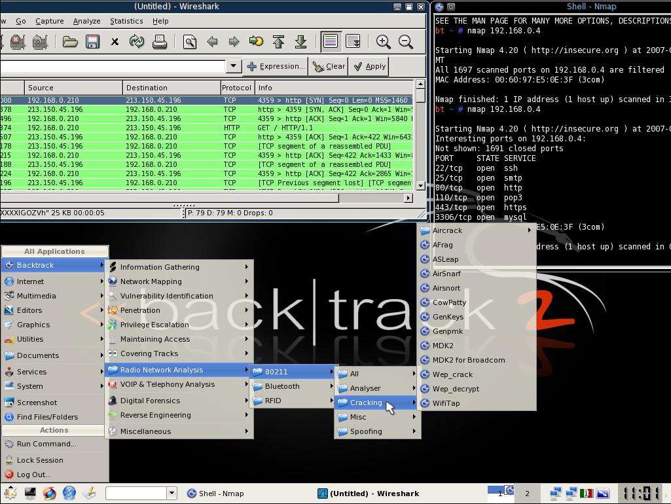
Task: Reload the capture file in Wireshark
Action: (137, 41)
